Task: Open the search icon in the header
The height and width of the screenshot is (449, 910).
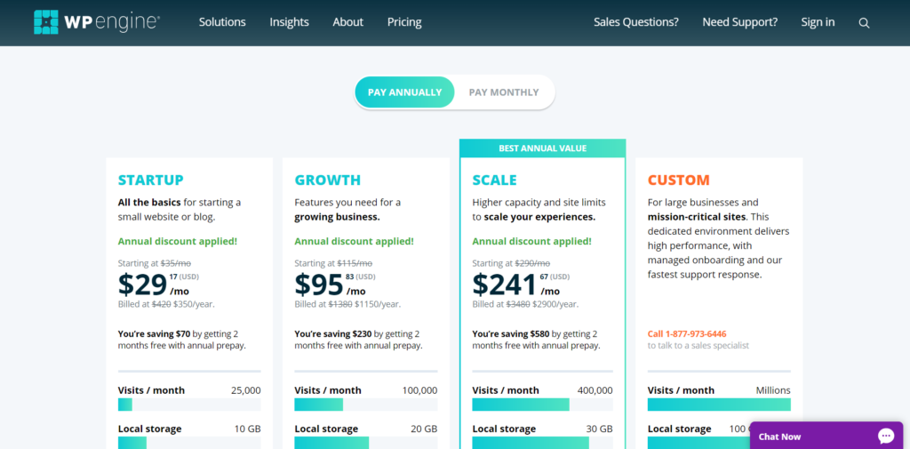Action: (864, 22)
